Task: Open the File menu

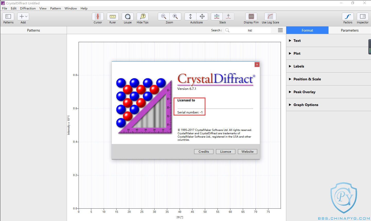Action: pos(5,8)
